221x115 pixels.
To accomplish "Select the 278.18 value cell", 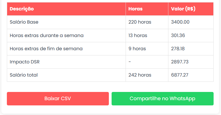I will click(x=178, y=49).
